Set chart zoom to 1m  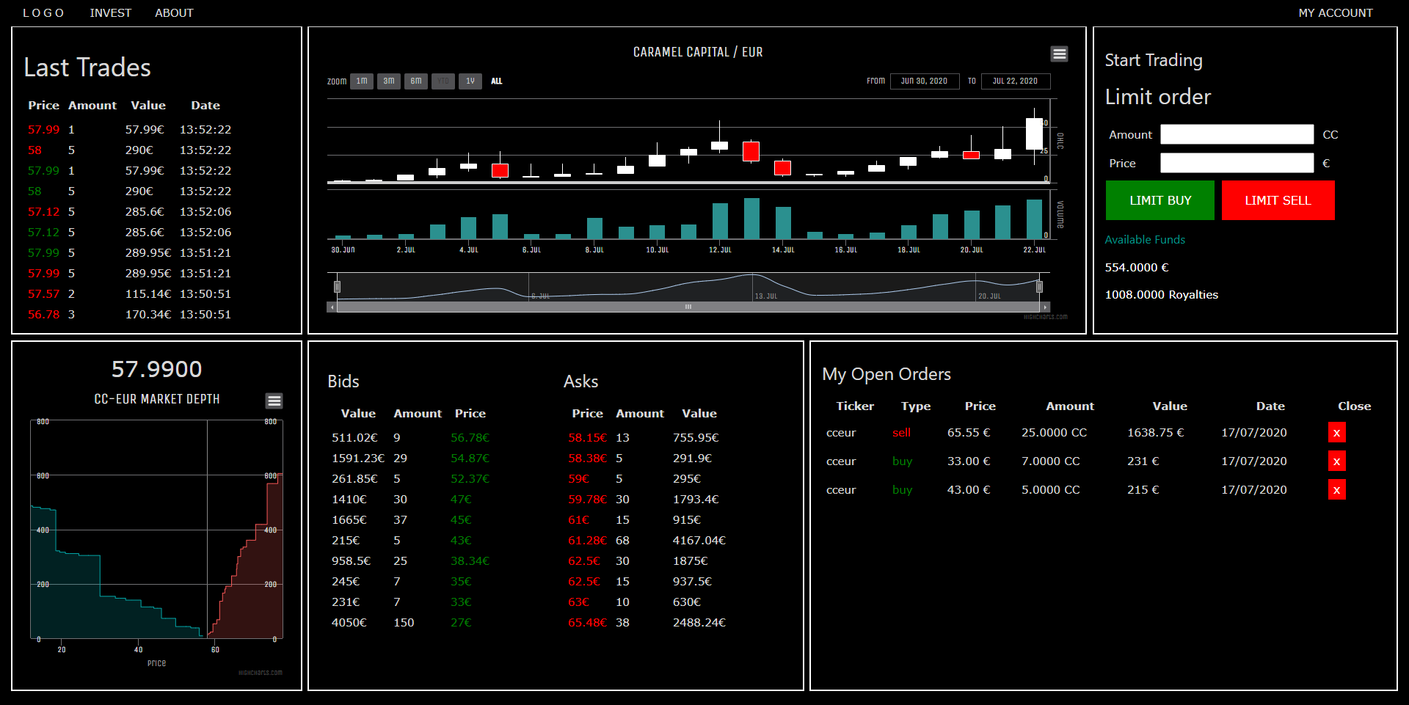362,81
